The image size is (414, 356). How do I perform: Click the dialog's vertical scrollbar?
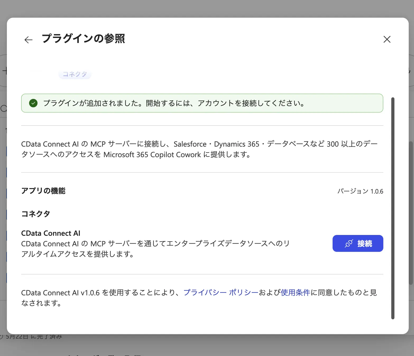tap(393, 208)
